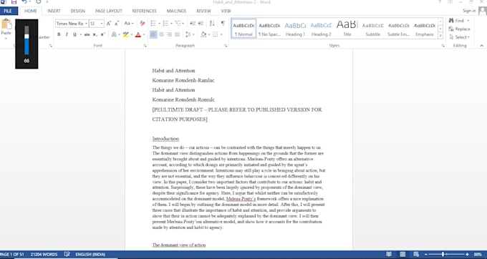Apply paragraph shading
Image resolution: width=487 pixels, height=259 pixels.
[203, 34]
